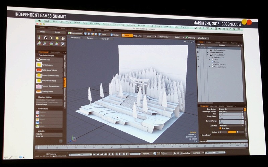
Task: Click the yellow sphere tool icon
Action: coord(57,38)
